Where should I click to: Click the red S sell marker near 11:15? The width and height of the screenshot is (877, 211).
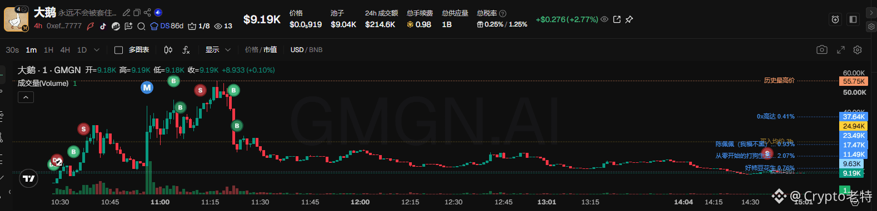tap(200, 90)
